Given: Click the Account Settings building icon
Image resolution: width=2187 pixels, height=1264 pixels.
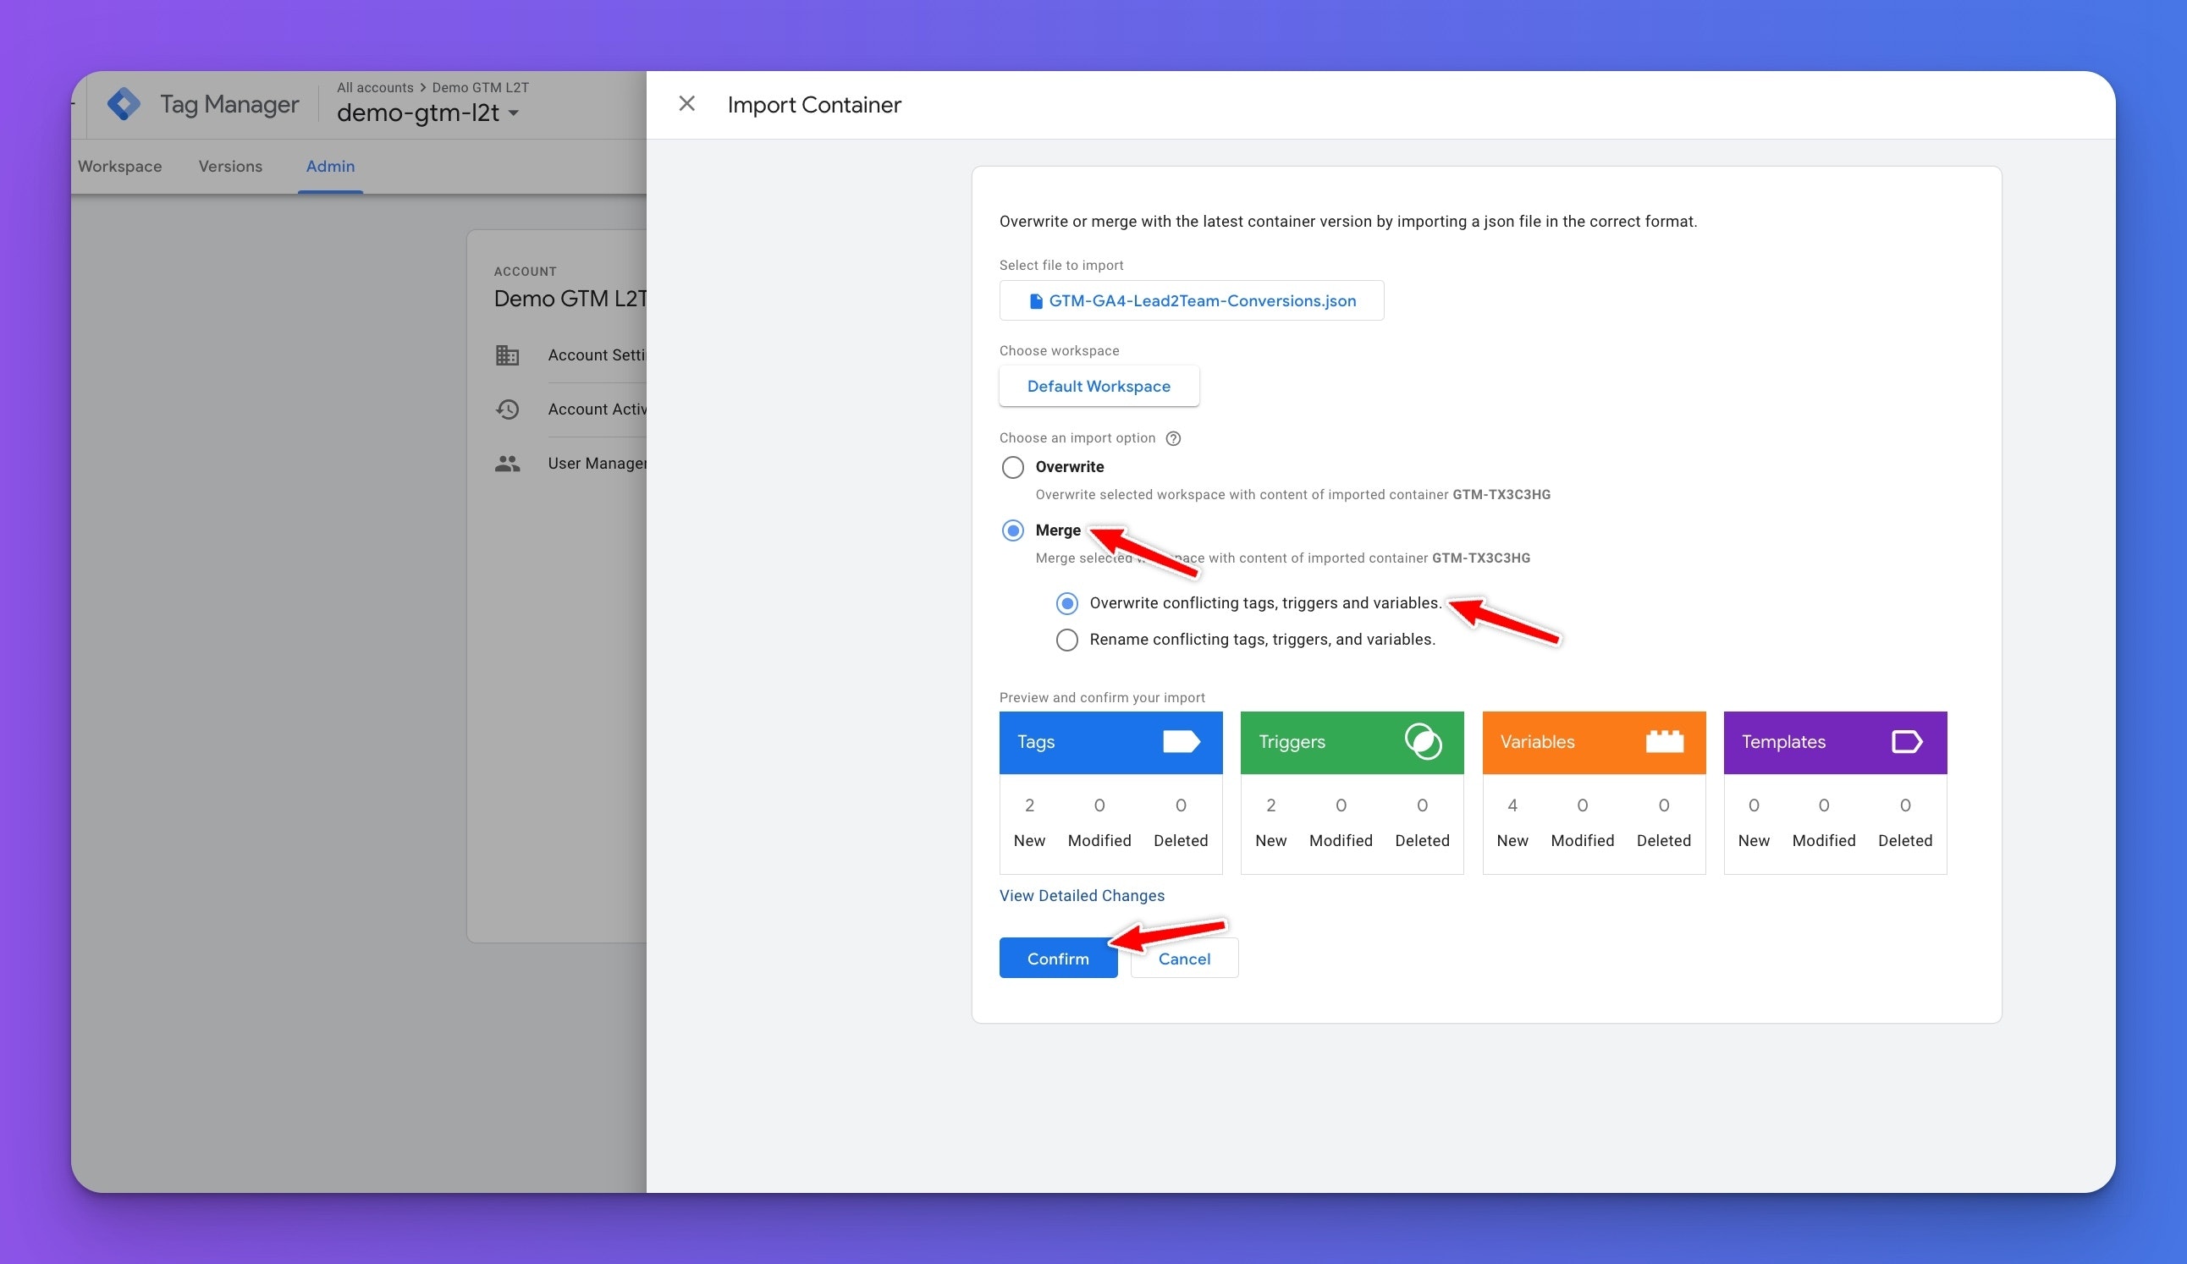Looking at the screenshot, I should [508, 354].
